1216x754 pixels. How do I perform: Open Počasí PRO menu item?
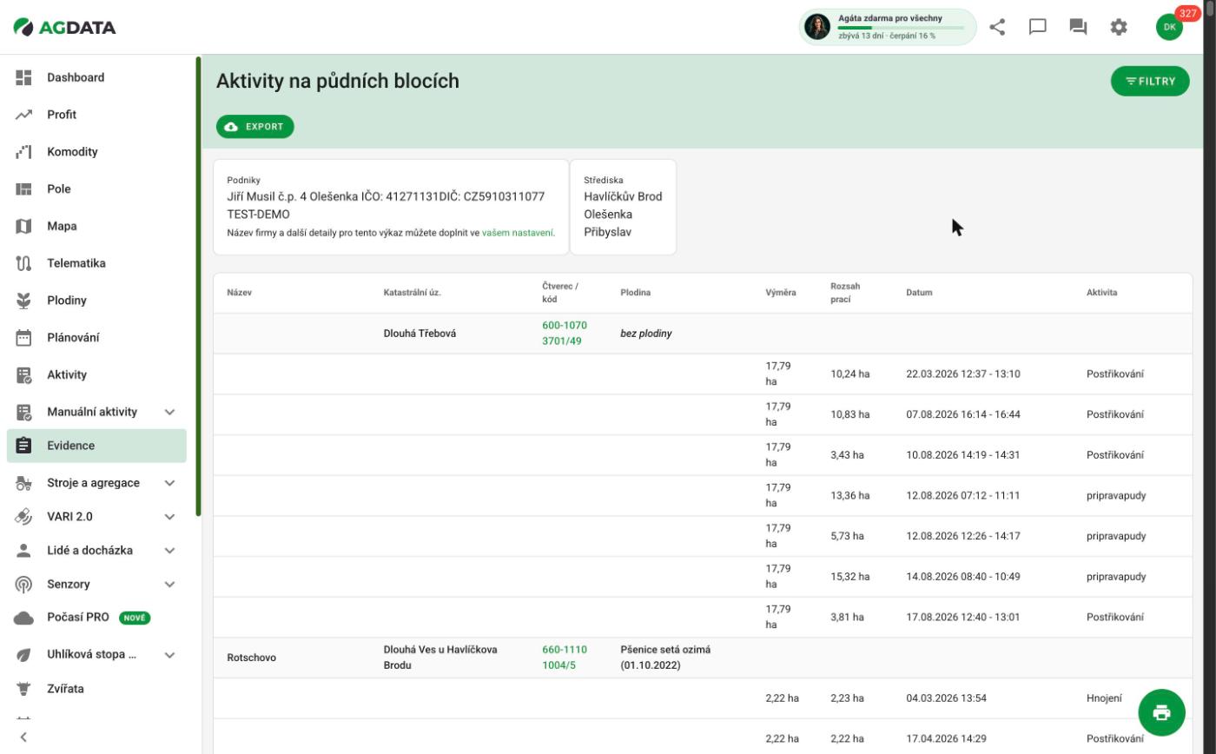(x=96, y=618)
